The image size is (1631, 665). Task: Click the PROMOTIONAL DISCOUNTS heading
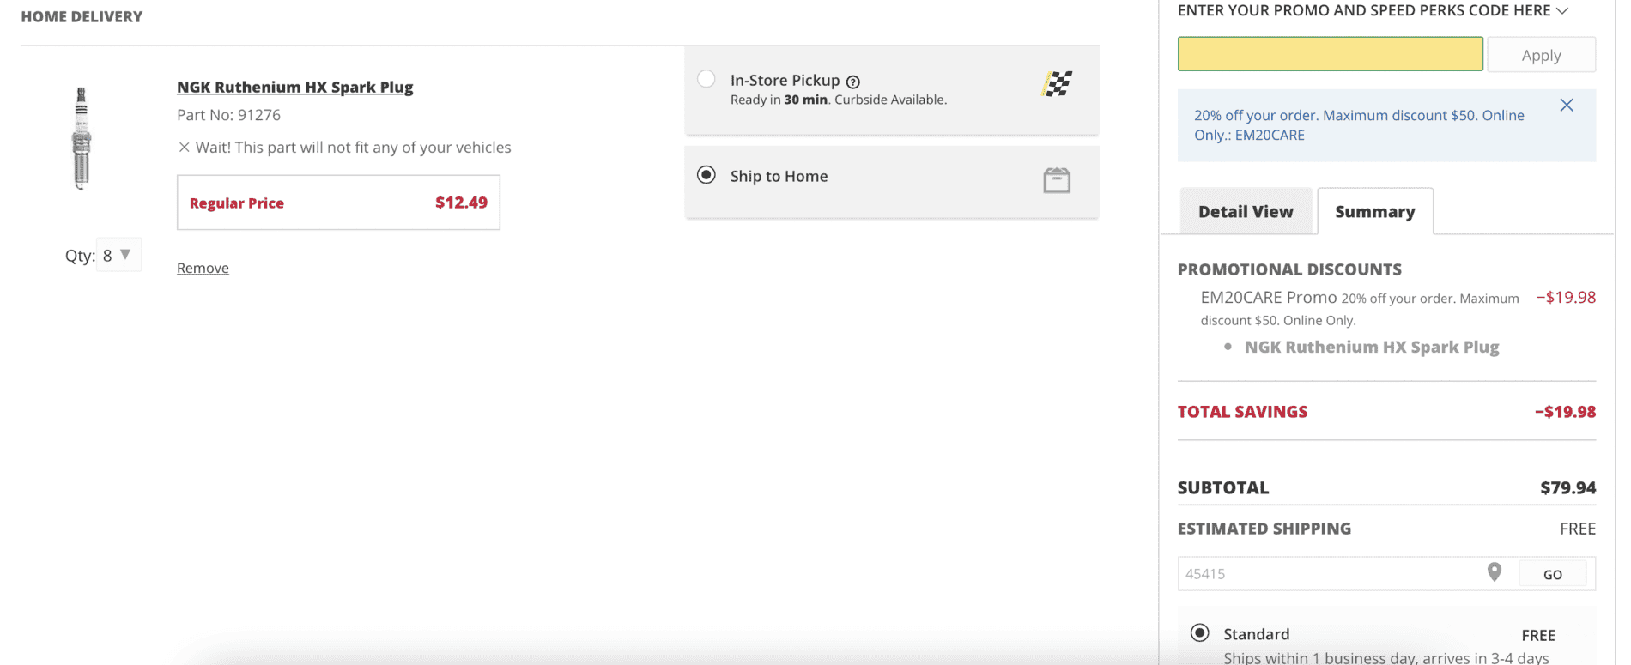1289,269
